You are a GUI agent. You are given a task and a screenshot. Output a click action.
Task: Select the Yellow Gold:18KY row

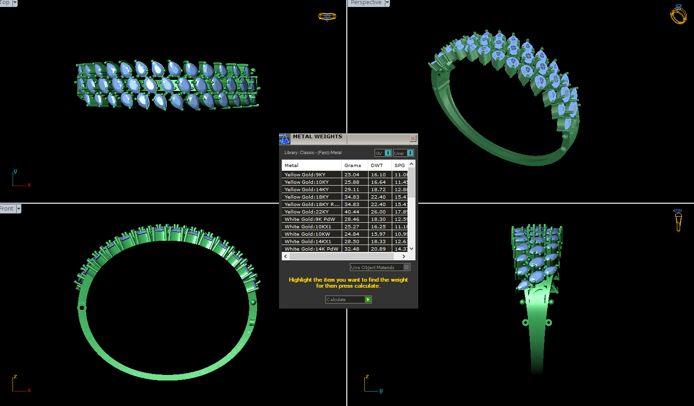[x=306, y=197]
